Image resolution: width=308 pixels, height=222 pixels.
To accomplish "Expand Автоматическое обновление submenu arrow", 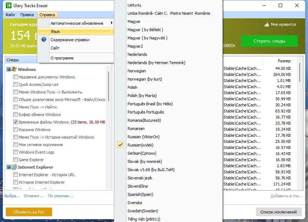I will point(112,23).
